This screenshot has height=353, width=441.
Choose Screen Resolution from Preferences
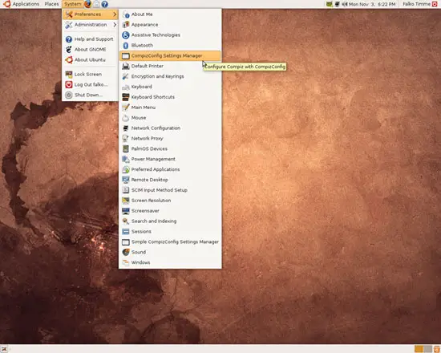[170, 201]
